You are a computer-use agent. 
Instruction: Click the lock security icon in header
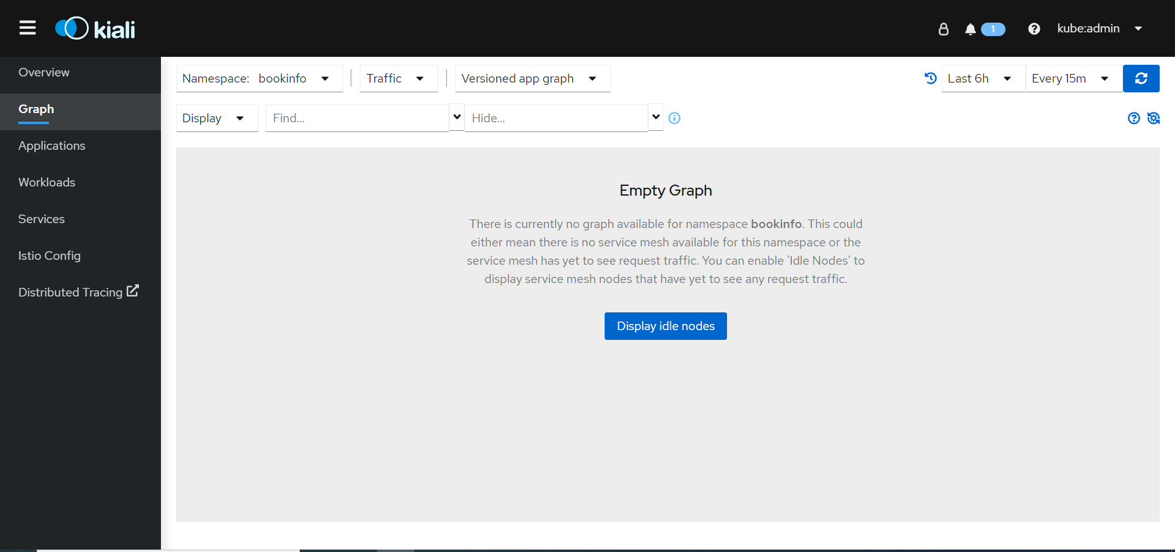tap(943, 29)
